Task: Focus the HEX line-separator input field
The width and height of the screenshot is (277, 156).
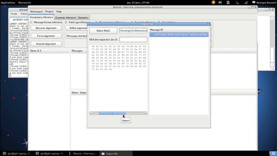Action: tap(133, 39)
